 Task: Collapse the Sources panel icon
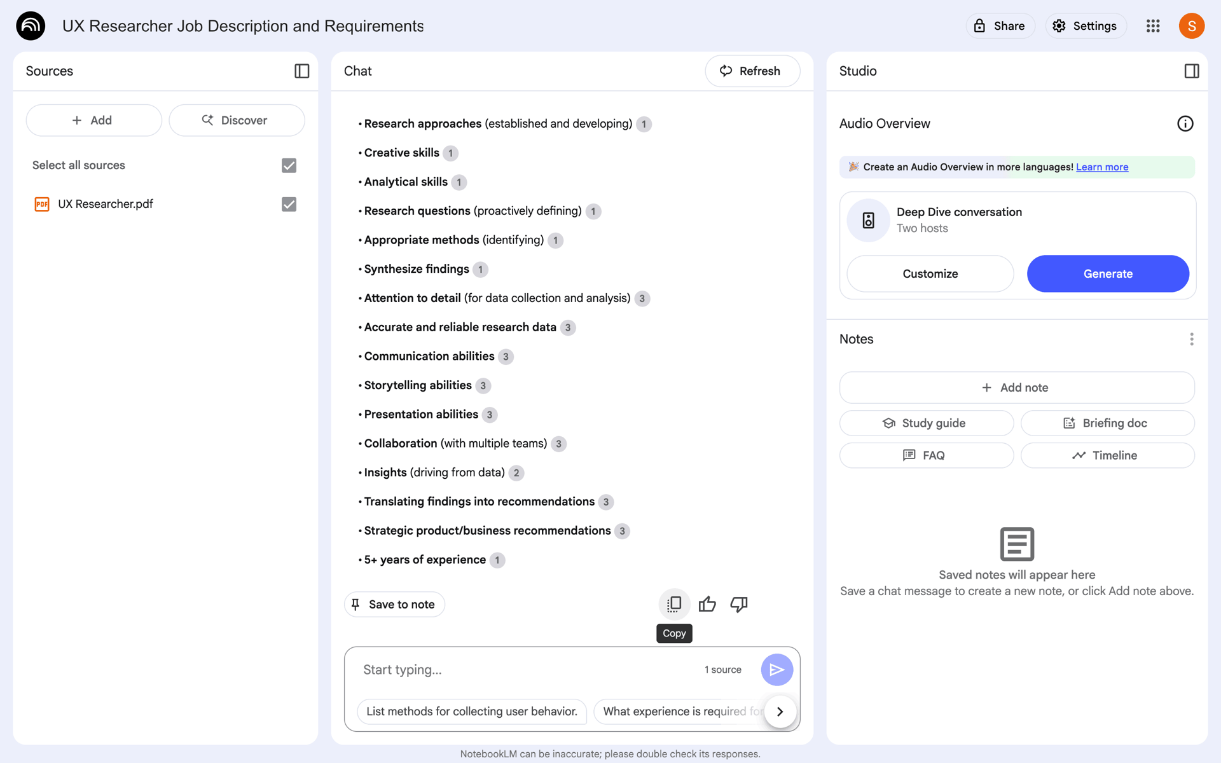302,71
